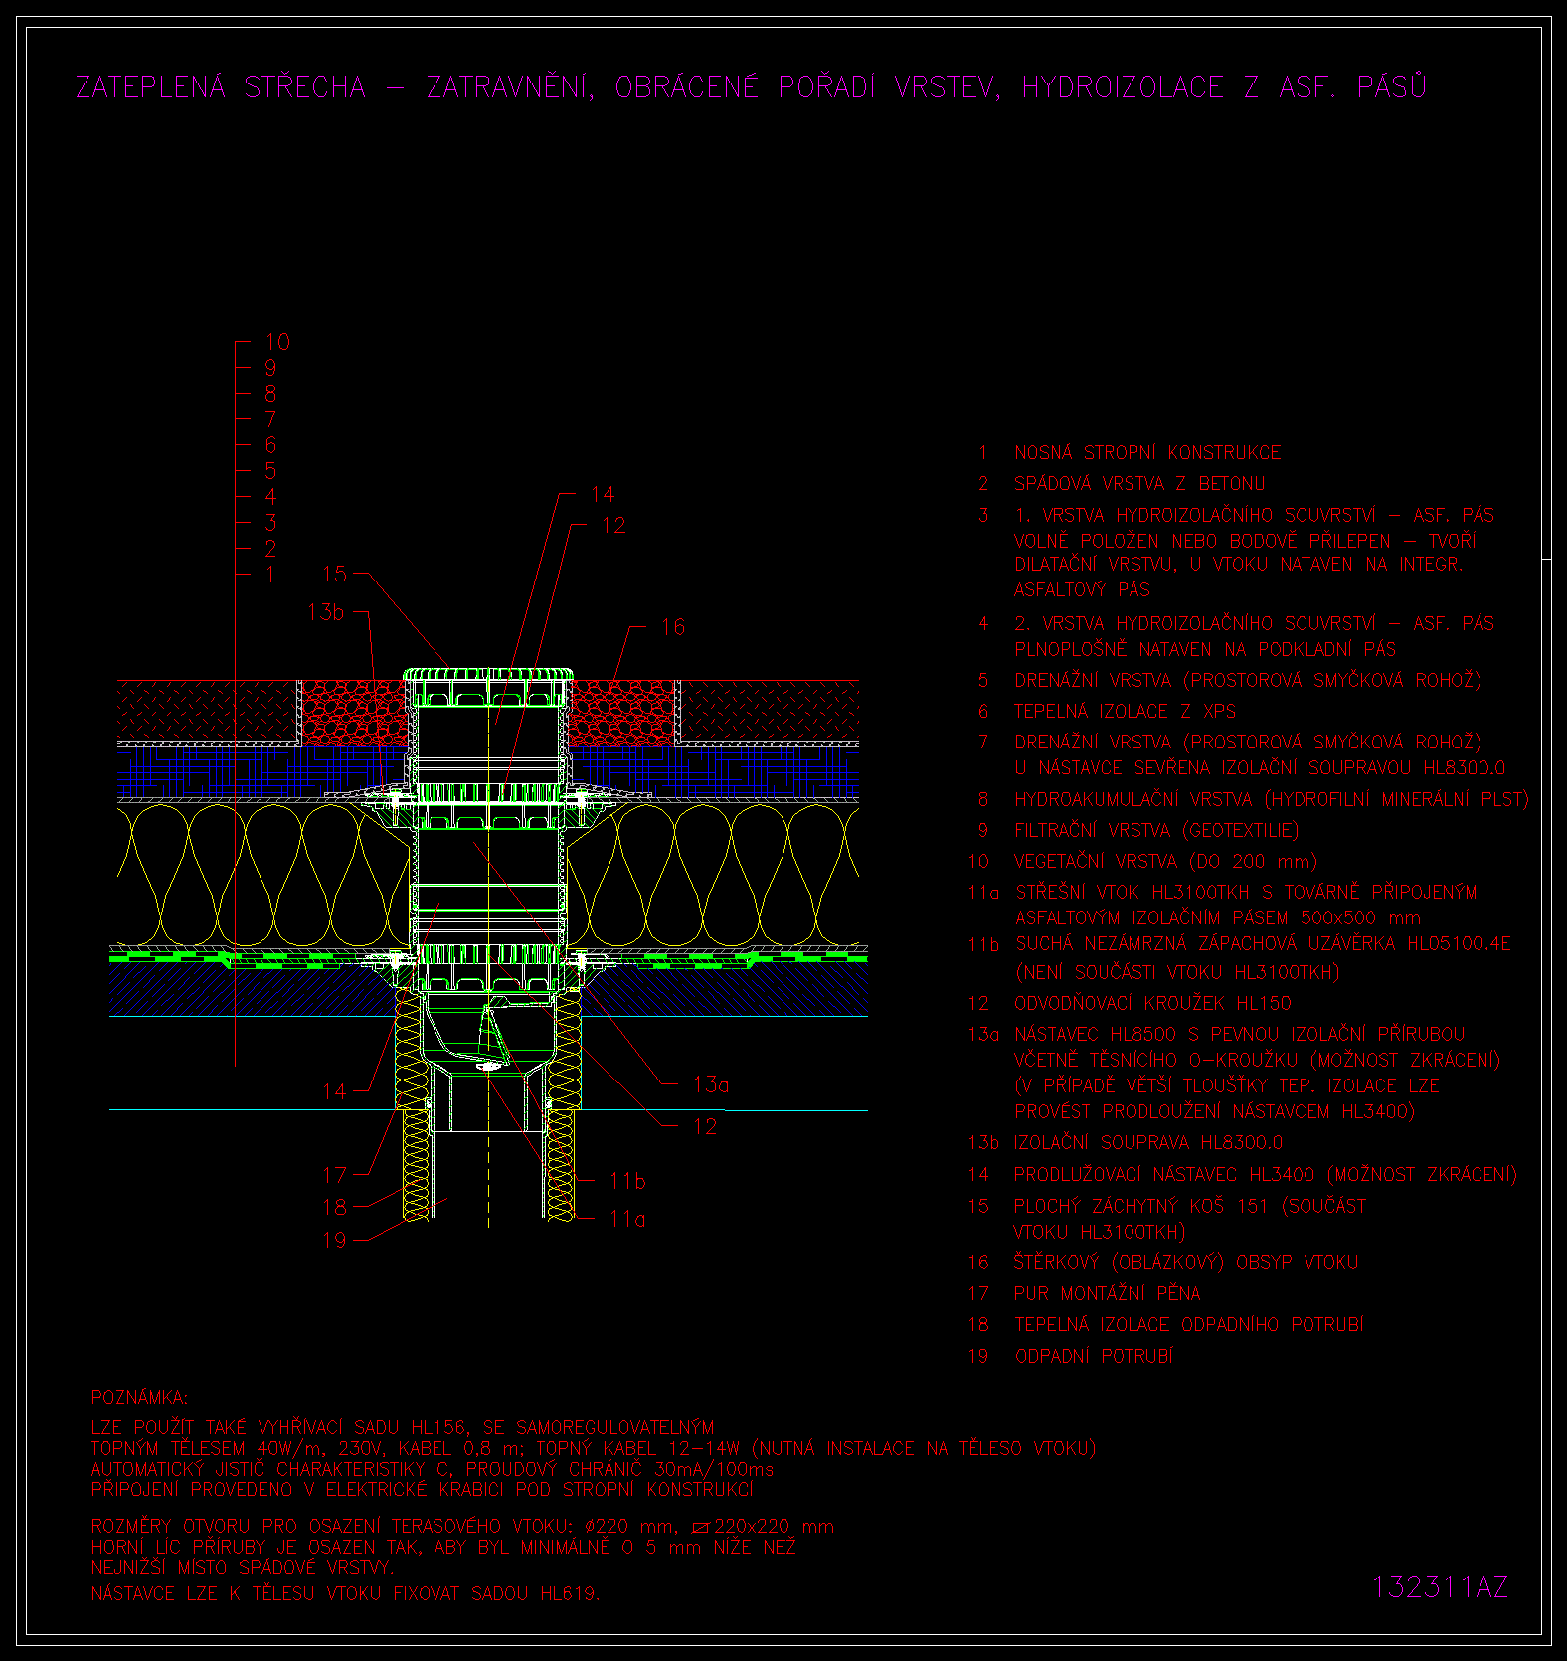Click 'PROVÉST PRODLOUŽENÍ NÁSTAVCEM HL3400)' line
The height and width of the screenshot is (1661, 1567).
pyautogui.click(x=1214, y=1112)
